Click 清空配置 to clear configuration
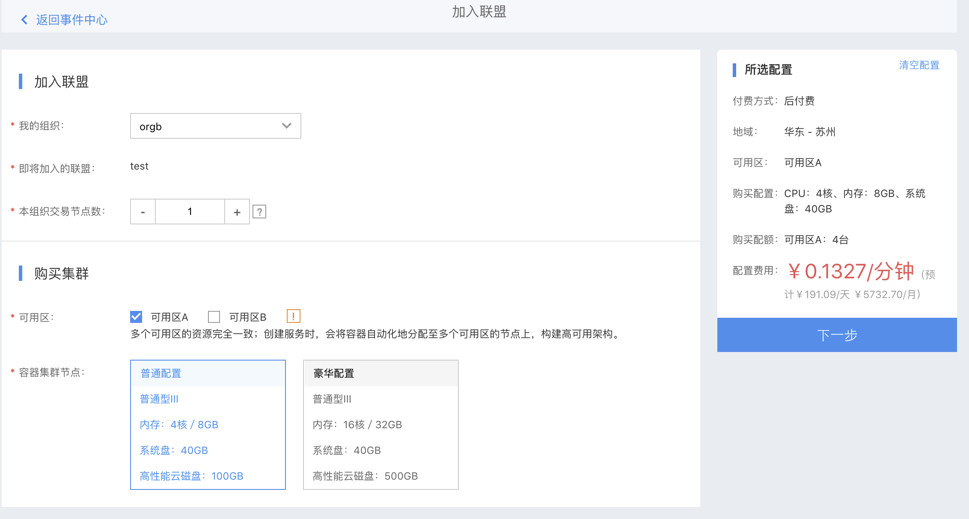969x519 pixels. (x=919, y=65)
